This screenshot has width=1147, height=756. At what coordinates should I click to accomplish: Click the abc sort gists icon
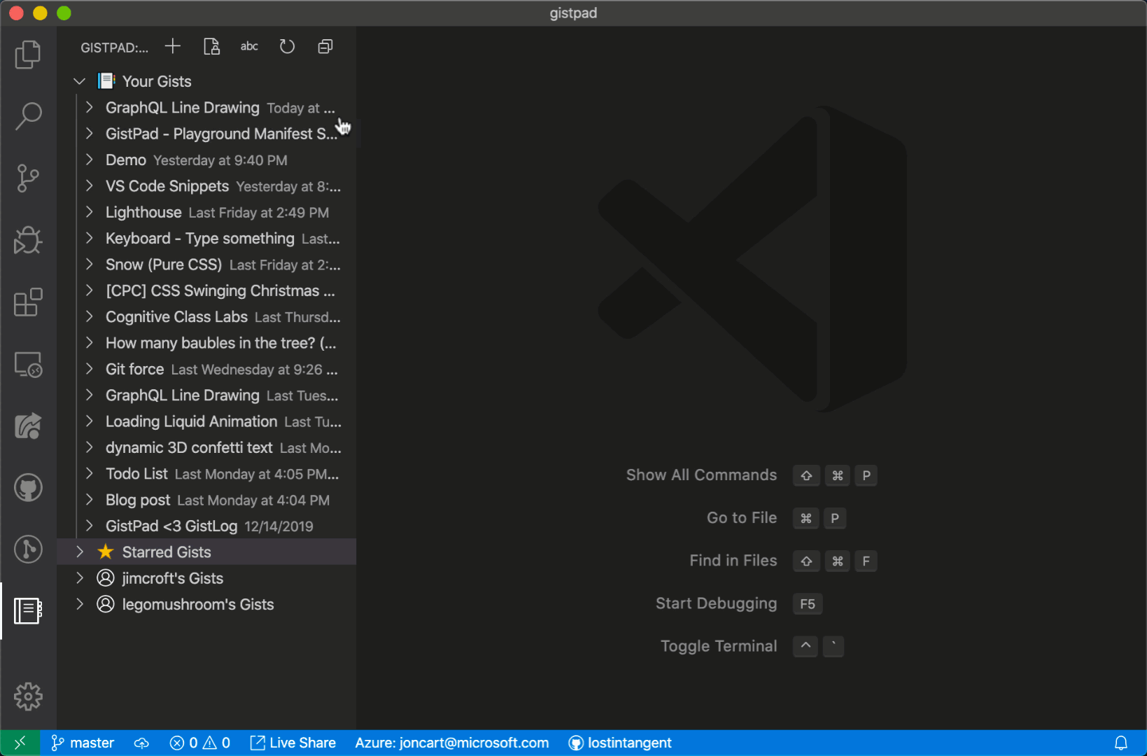[x=249, y=47]
